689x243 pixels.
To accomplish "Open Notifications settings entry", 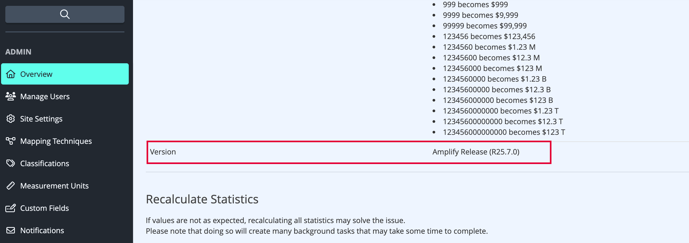I will 42,231.
